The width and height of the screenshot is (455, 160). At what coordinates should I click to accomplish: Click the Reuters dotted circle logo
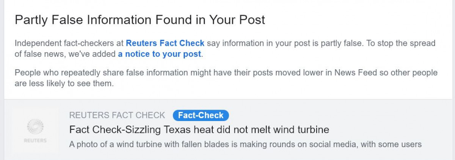pos(35,126)
